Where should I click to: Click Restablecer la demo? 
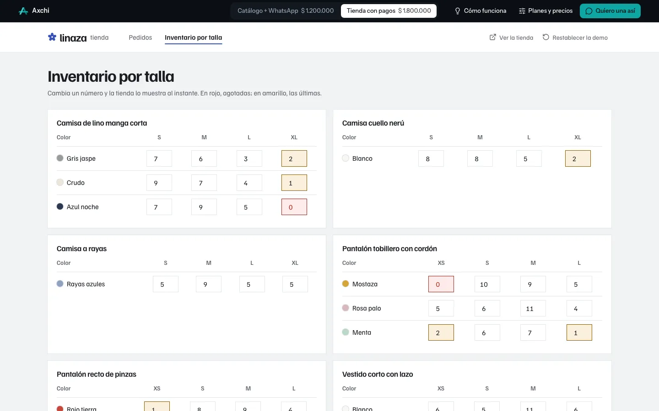tap(575, 37)
